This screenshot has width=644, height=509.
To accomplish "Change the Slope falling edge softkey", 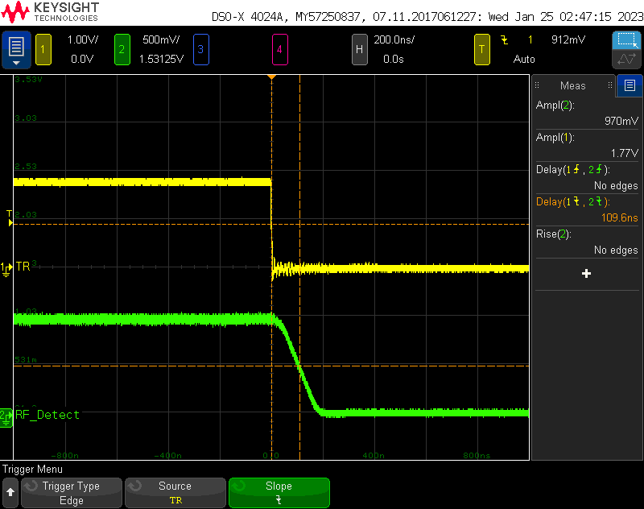I will [279, 493].
